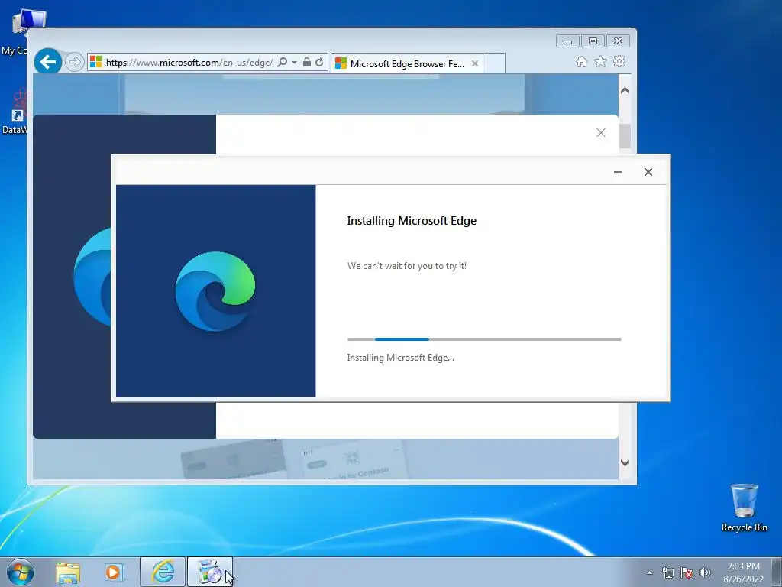Go to the browser home page
782x587 pixels.
click(x=581, y=61)
